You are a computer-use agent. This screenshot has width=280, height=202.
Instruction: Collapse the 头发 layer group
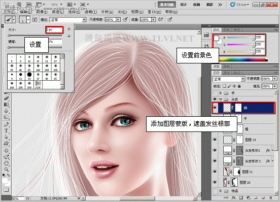click(221, 99)
